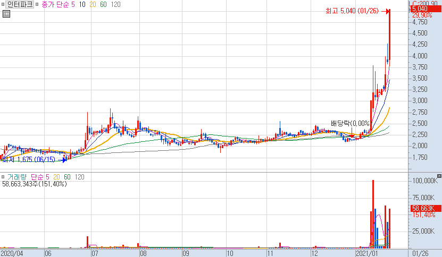This screenshot has height=257, width=442.
Task: Click the 08 month date axis label
Action: click(x=144, y=253)
